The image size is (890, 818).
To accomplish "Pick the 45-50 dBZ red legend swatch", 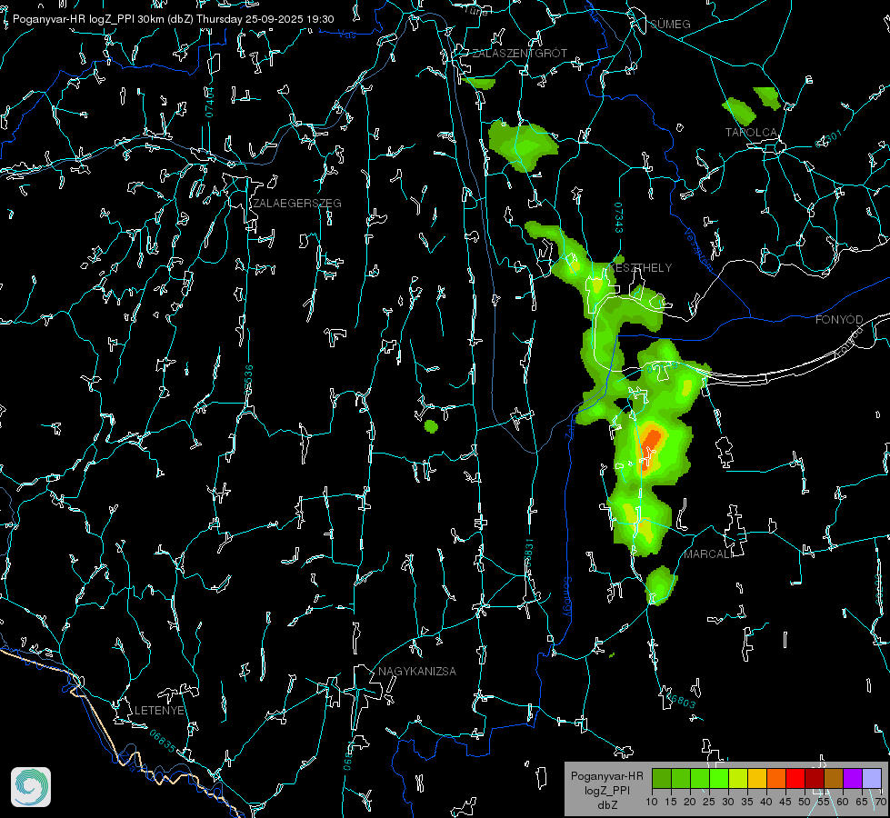I will click(x=795, y=778).
